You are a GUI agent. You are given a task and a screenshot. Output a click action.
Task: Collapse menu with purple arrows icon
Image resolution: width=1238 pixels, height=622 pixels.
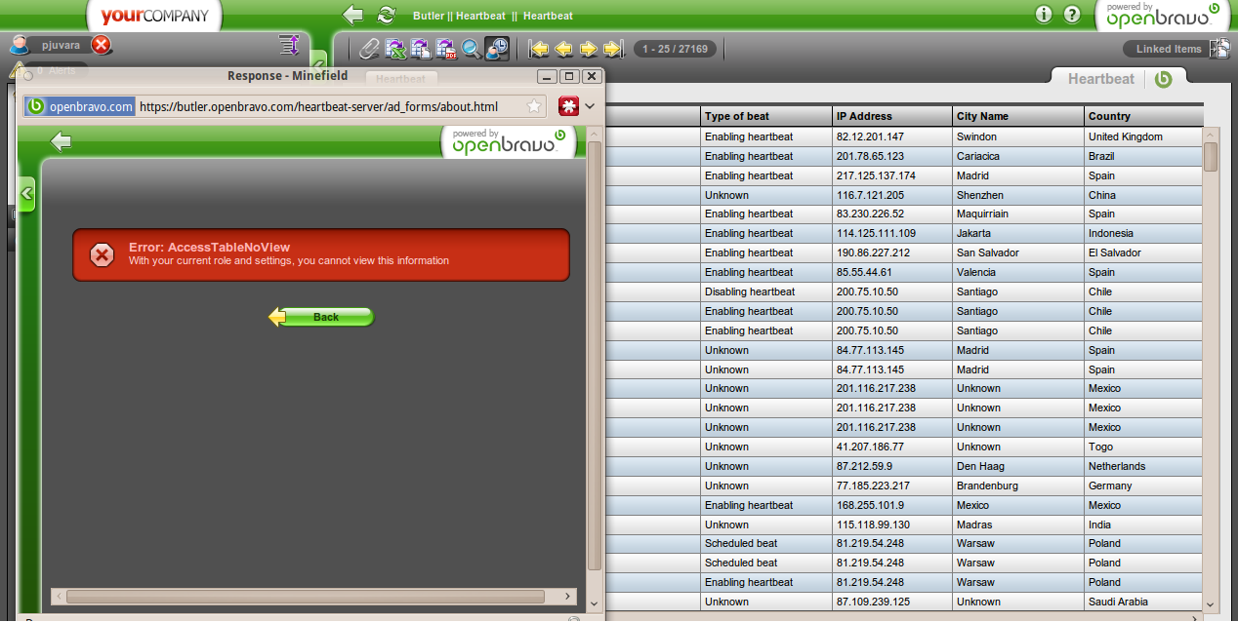point(288,45)
